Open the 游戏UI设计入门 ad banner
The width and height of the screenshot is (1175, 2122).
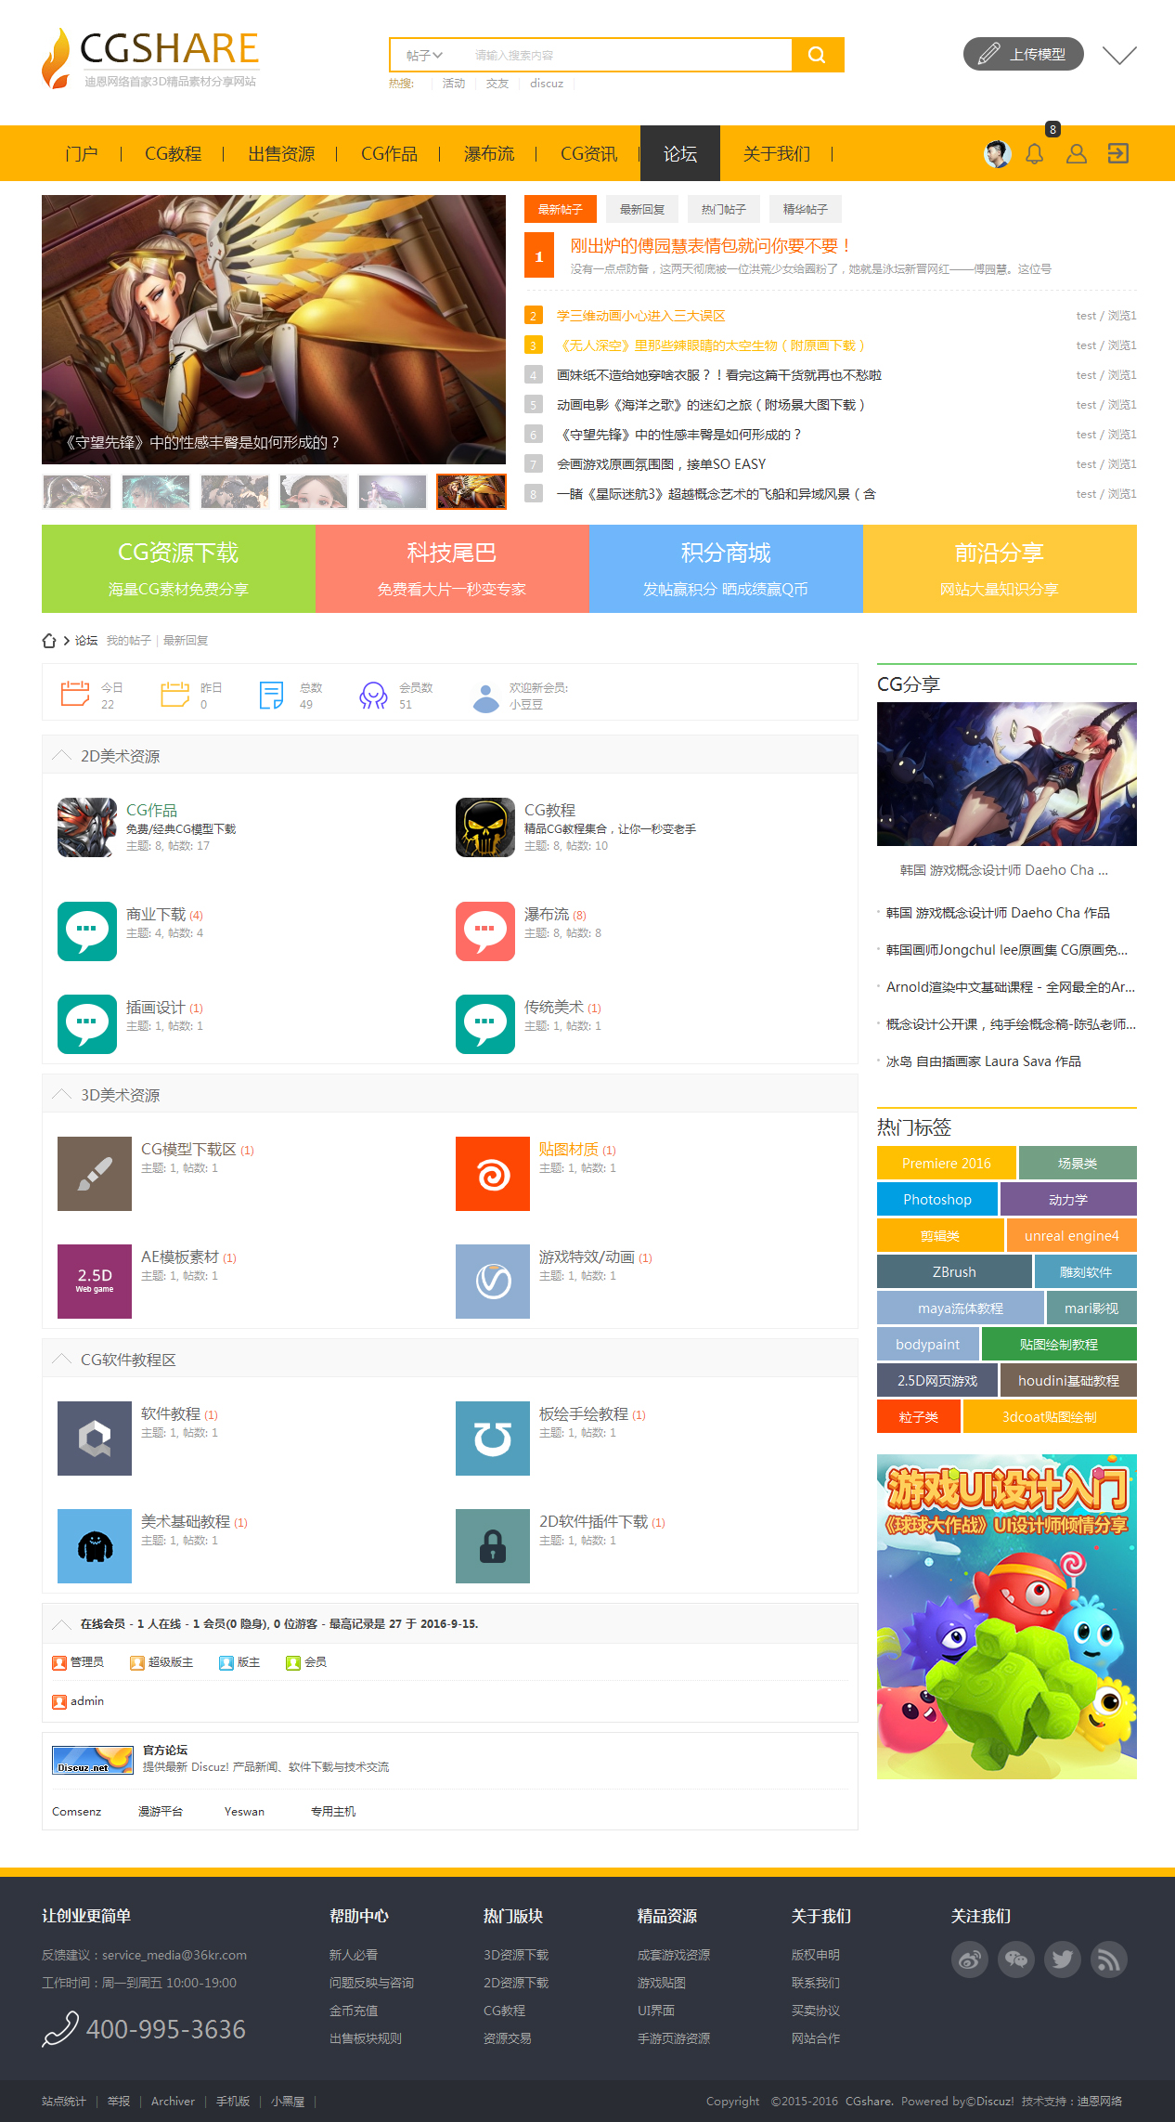click(x=1007, y=1617)
